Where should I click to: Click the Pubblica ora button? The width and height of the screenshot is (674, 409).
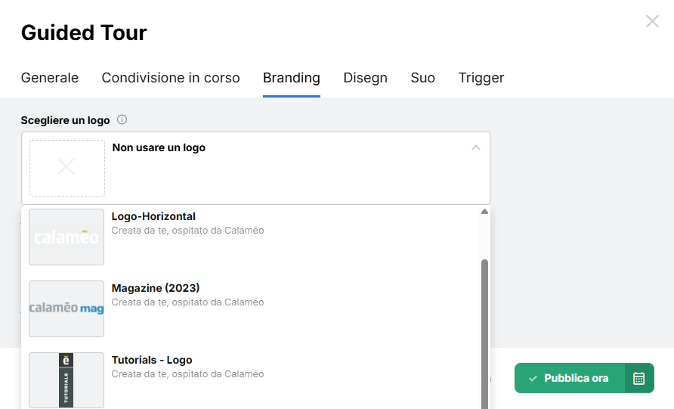(569, 378)
